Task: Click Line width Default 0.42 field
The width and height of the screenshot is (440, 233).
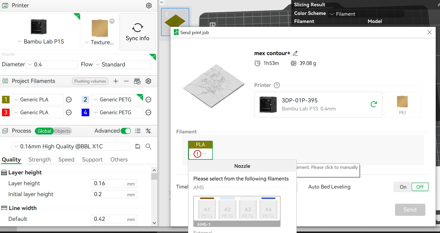Action: pyautogui.click(x=114, y=219)
